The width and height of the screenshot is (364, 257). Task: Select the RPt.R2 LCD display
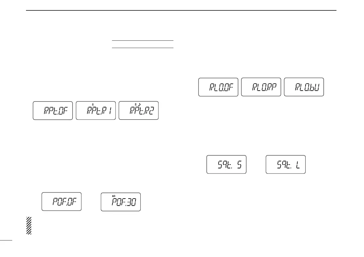(139, 110)
